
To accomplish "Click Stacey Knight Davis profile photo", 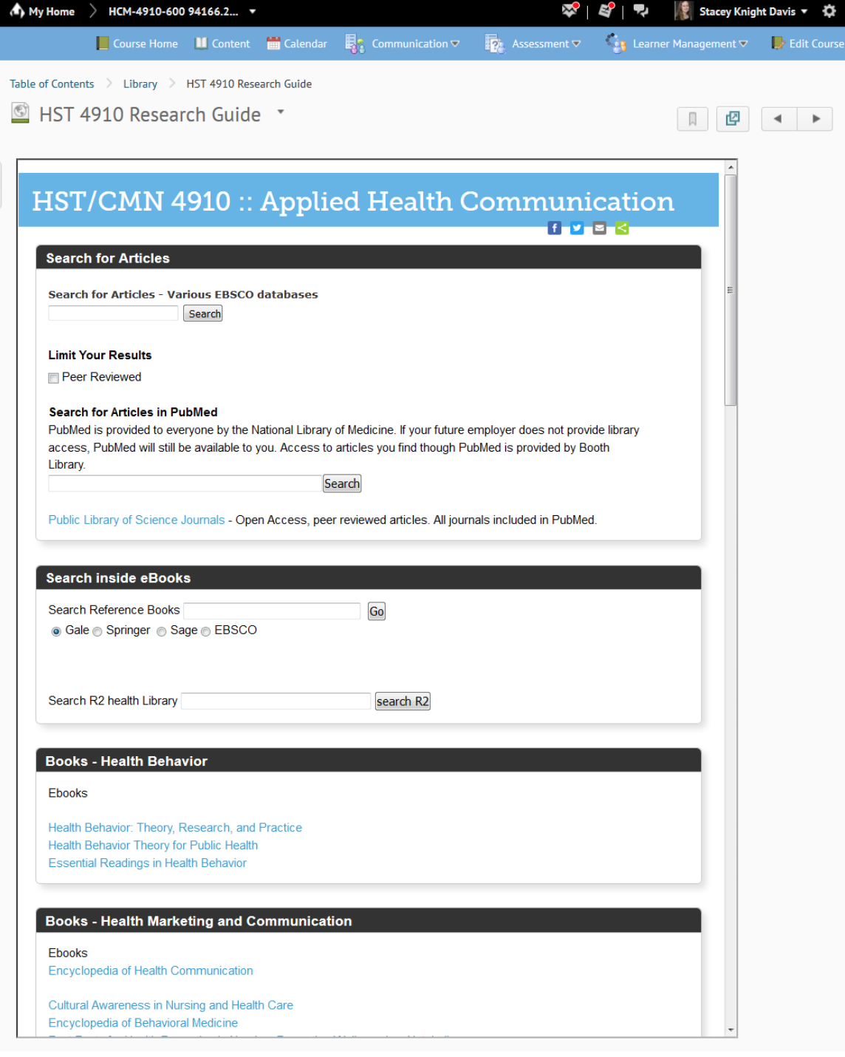I will point(683,10).
